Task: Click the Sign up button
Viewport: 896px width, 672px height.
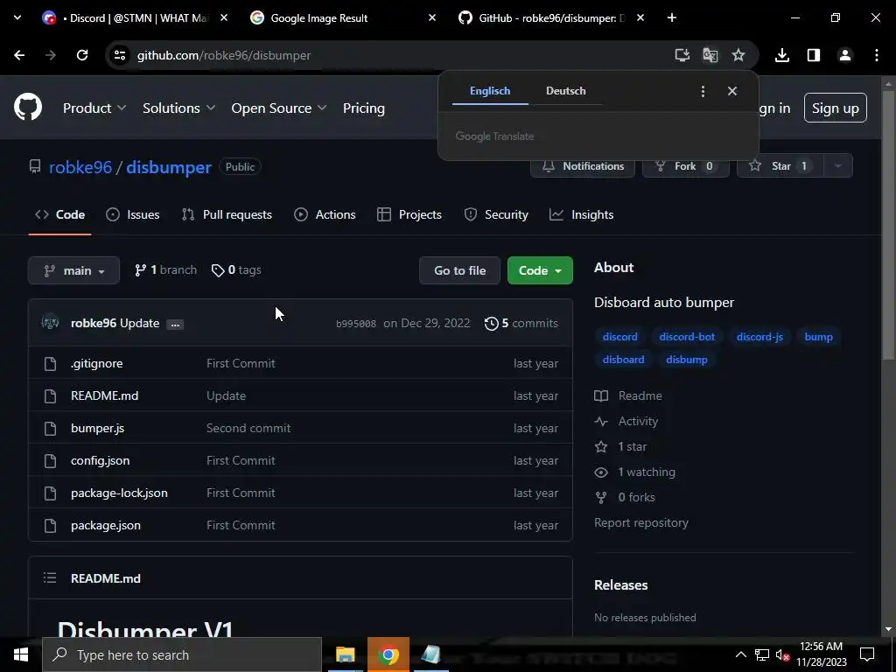Action: (835, 108)
